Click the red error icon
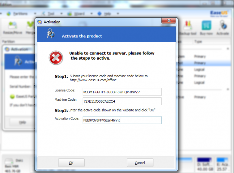Viewport: 234px width, 173px height. [56, 58]
